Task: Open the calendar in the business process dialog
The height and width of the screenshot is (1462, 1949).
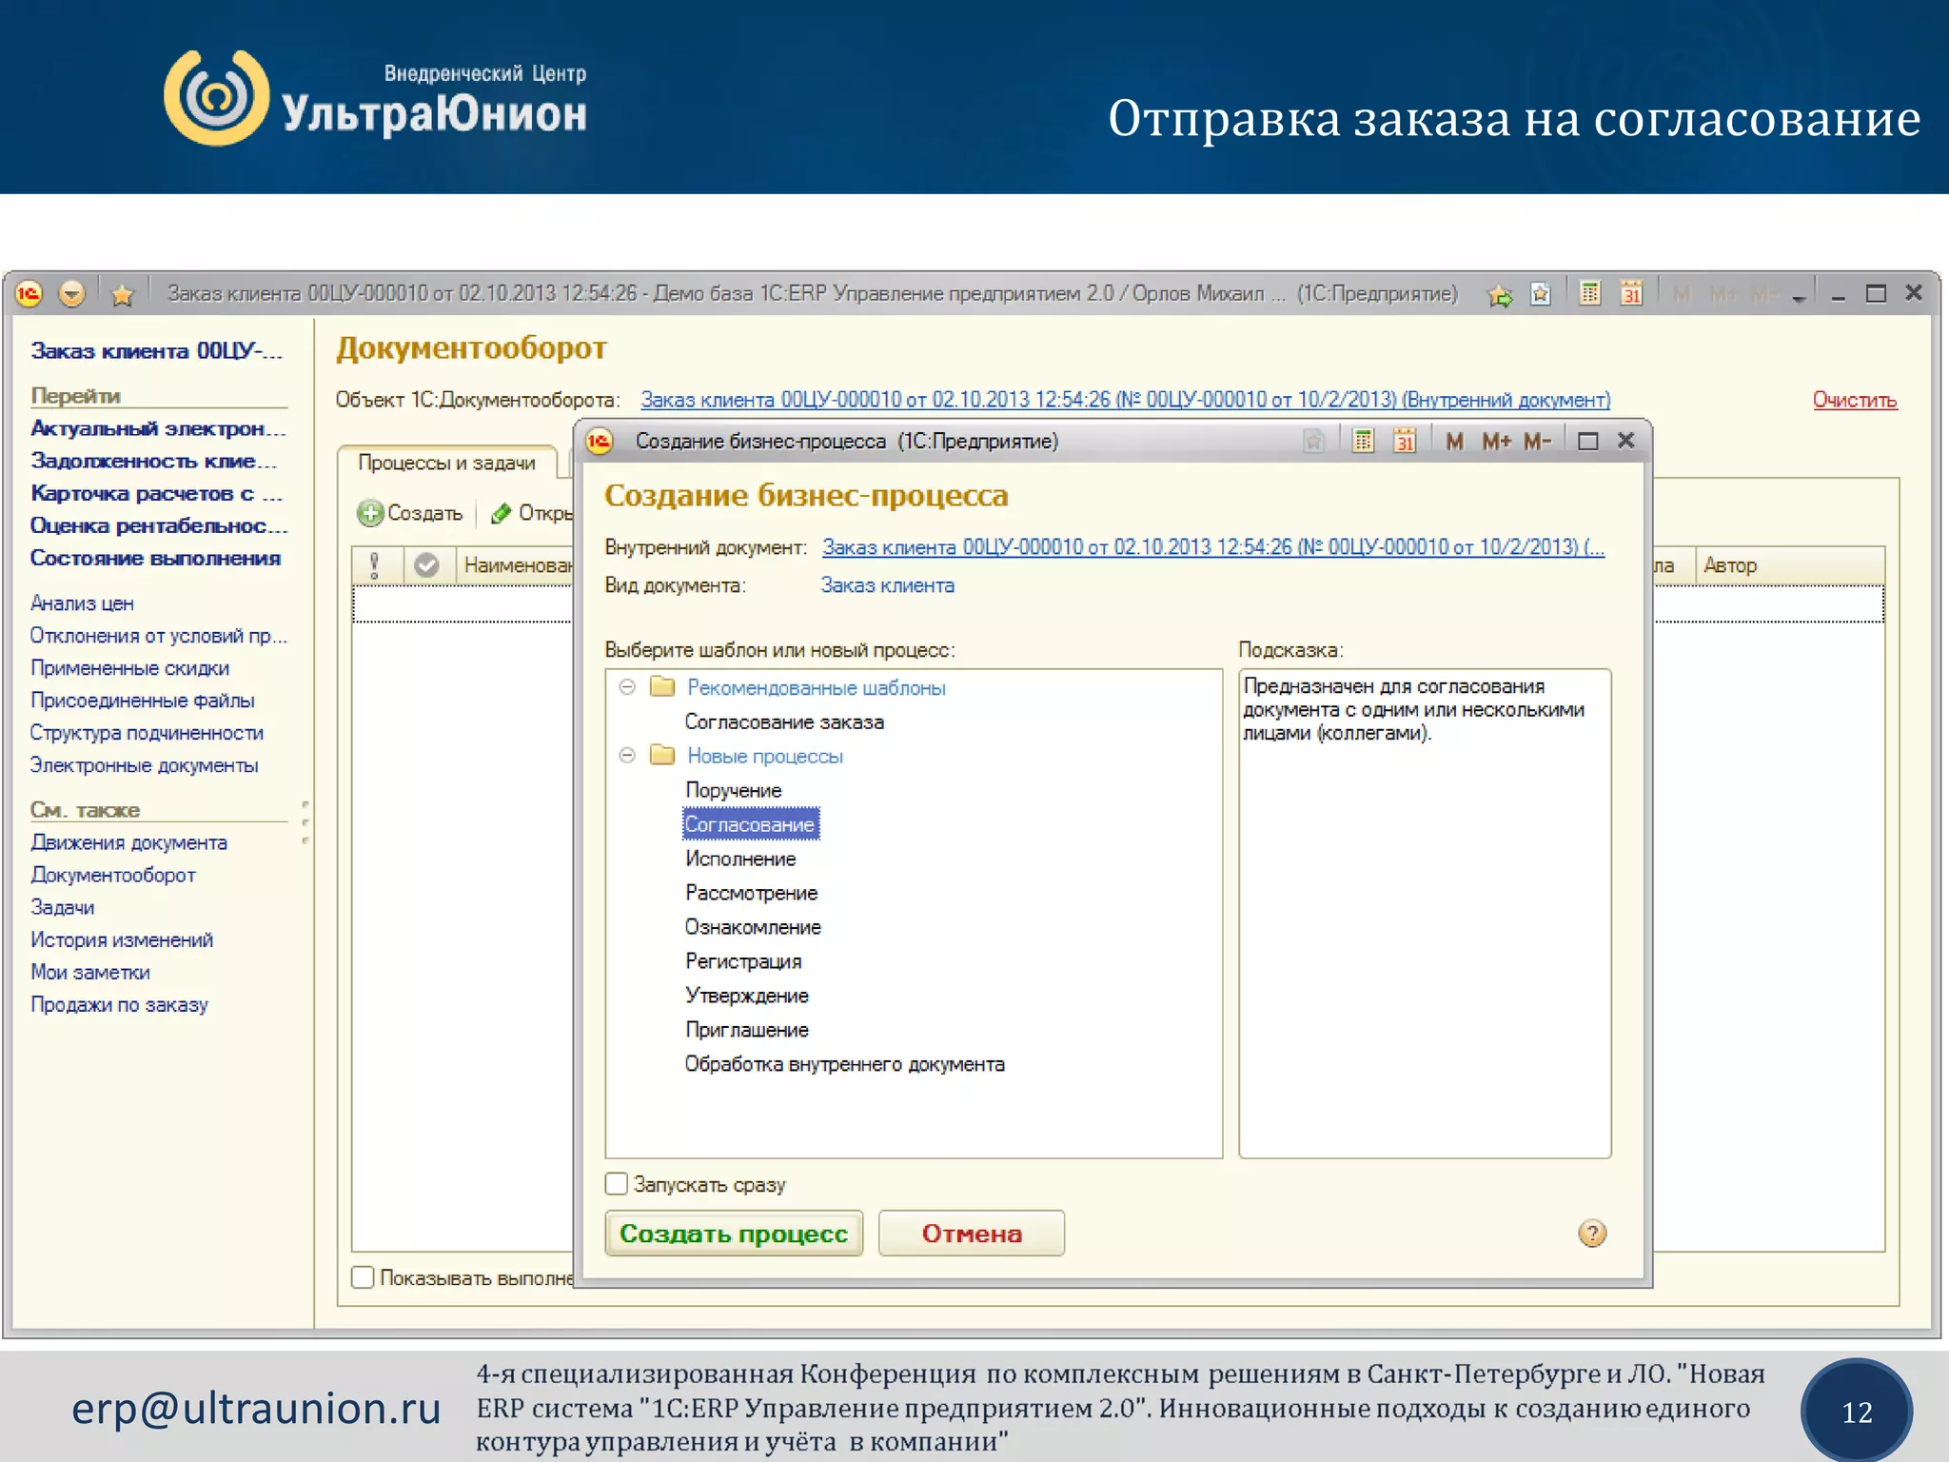Action: tap(1406, 441)
